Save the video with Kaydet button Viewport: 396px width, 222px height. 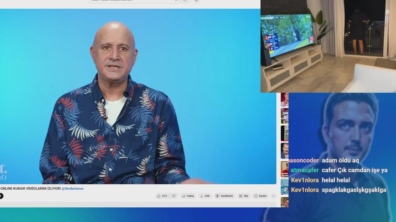pyautogui.click(x=260, y=196)
